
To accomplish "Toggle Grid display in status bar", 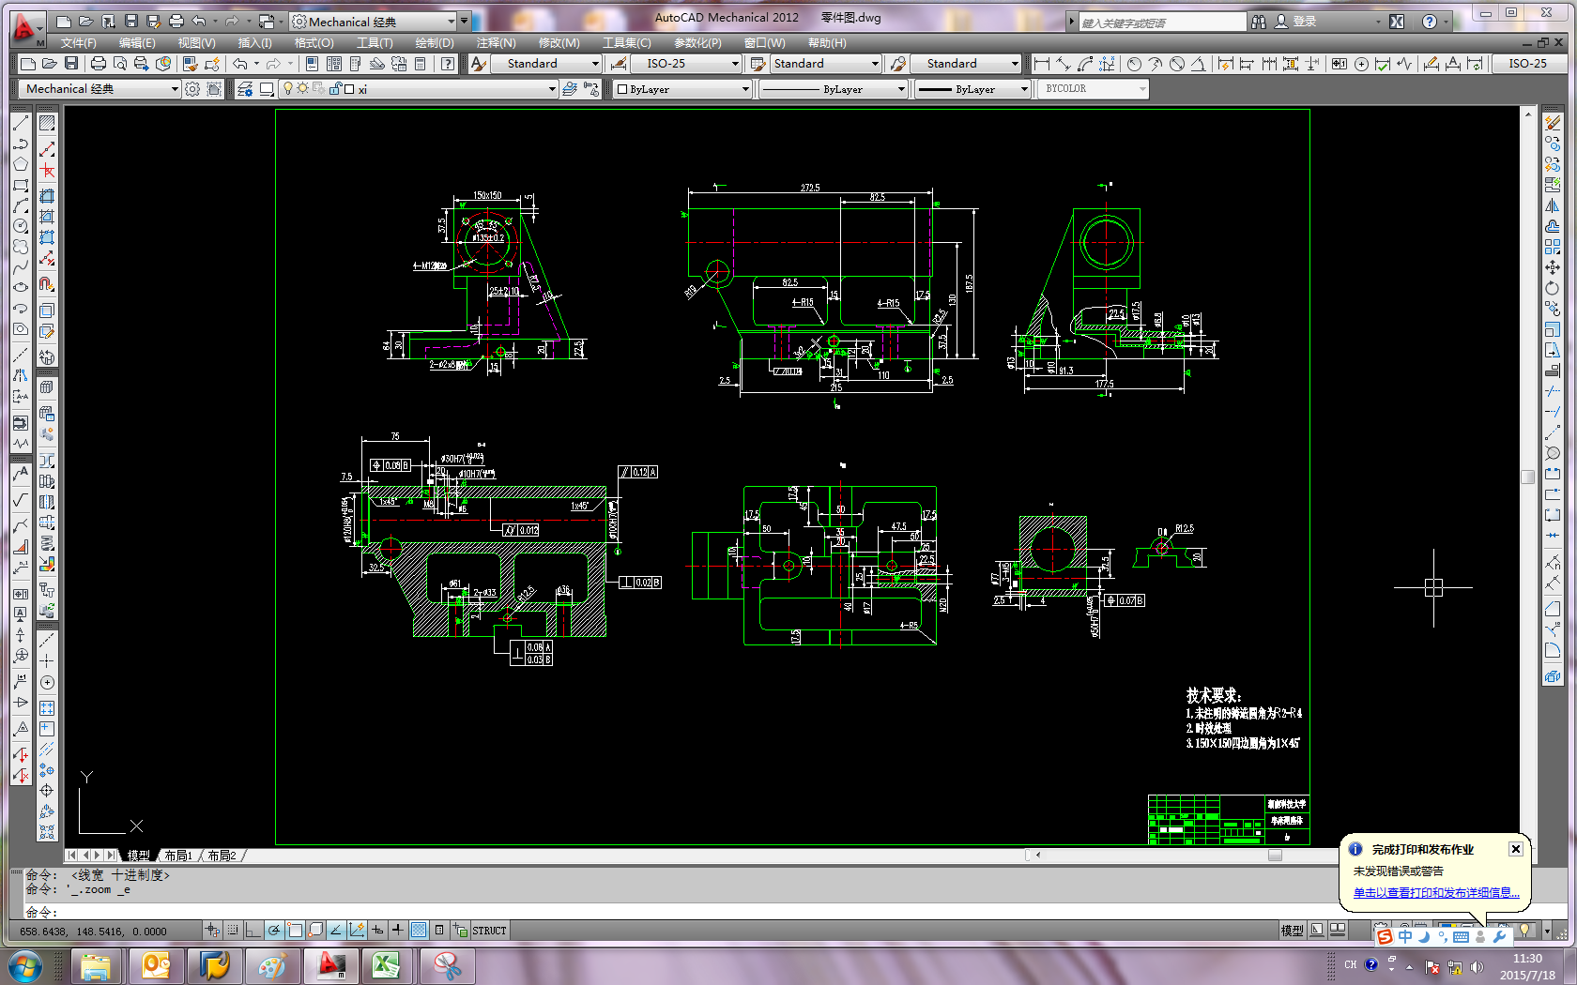I will (233, 931).
